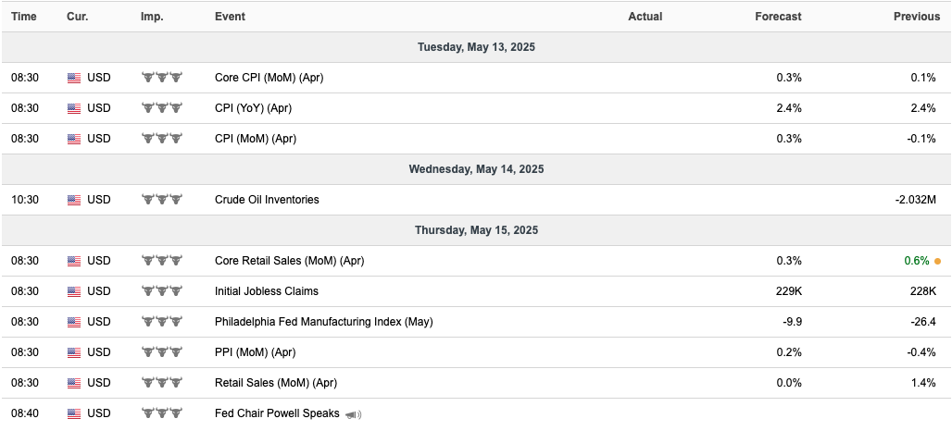Click the speech megaphone icon next to Powell Speaks
952x431 pixels.
click(354, 414)
